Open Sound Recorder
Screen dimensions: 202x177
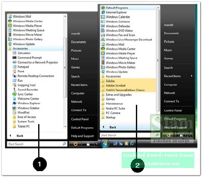click(x=25, y=90)
